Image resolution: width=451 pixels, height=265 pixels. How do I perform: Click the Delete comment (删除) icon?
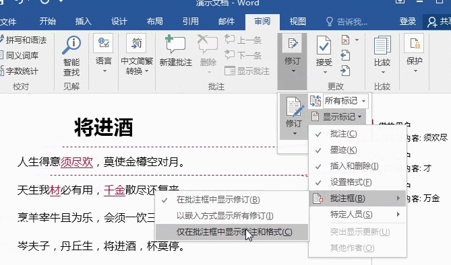click(x=208, y=44)
